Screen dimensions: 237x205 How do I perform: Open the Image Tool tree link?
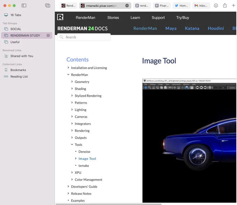point(87,159)
